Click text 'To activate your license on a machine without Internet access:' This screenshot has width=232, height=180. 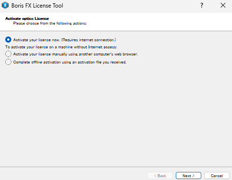click(61, 47)
